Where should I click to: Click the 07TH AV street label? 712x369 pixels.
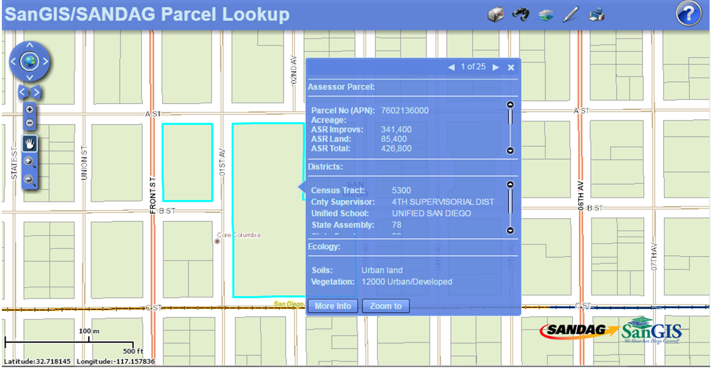tap(654, 256)
